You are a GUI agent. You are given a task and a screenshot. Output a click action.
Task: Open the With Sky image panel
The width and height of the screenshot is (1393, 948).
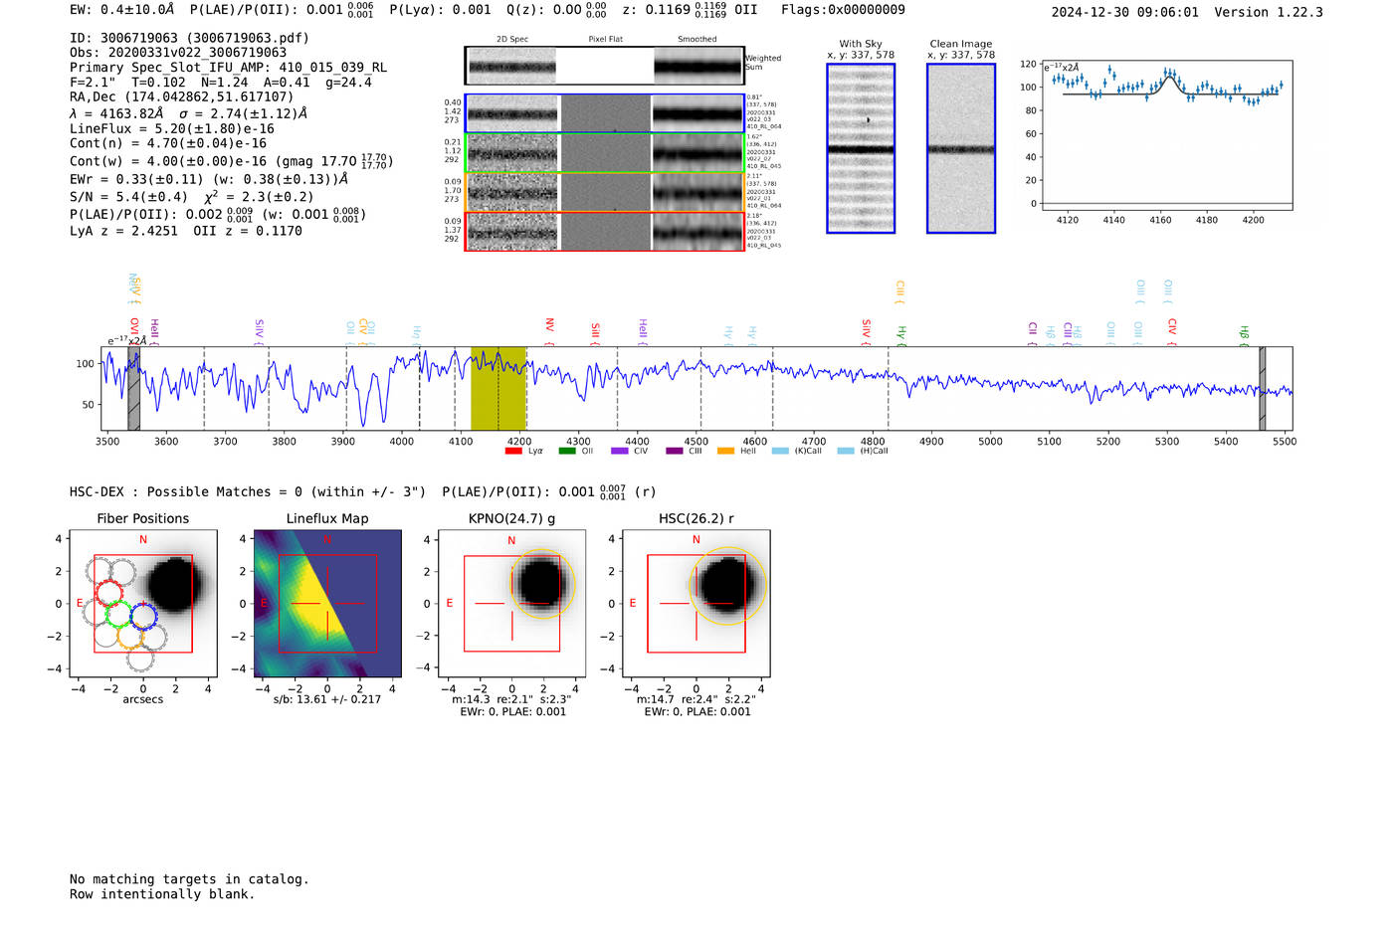[x=861, y=148]
